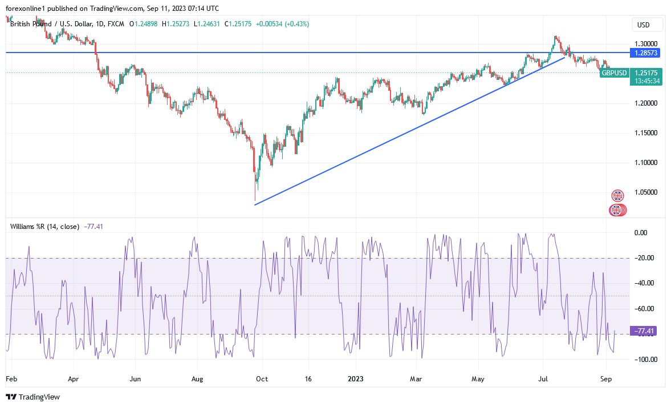Screen dimensions: 671x407
Task: Click the Sep label on time axis
Action: (606, 378)
